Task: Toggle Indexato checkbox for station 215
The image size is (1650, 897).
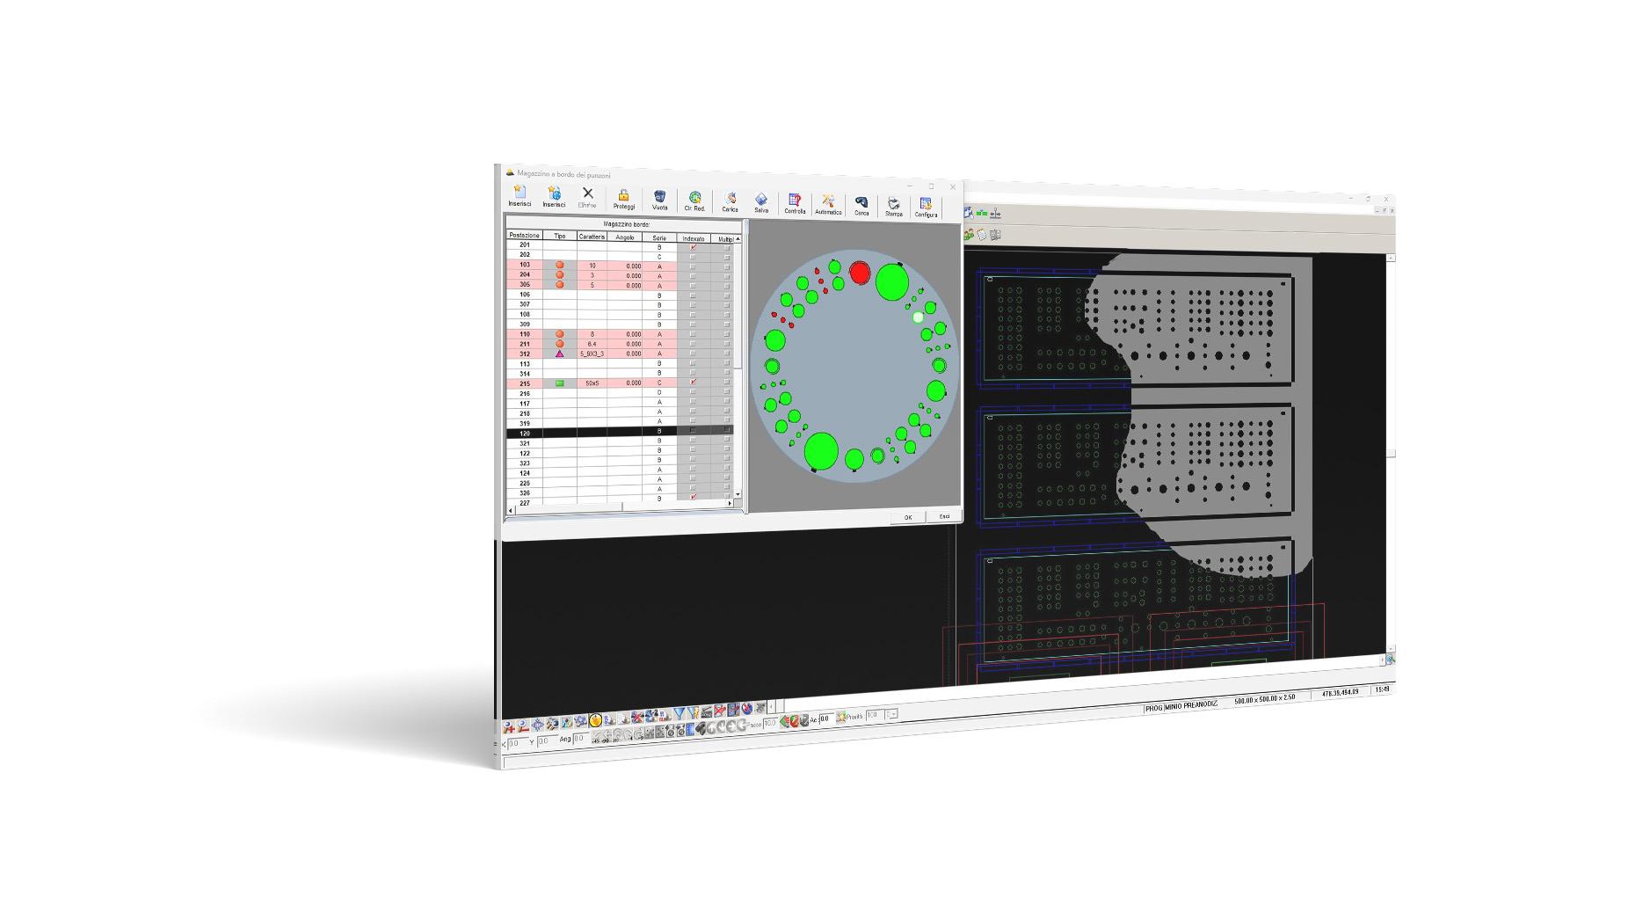Action: click(694, 383)
